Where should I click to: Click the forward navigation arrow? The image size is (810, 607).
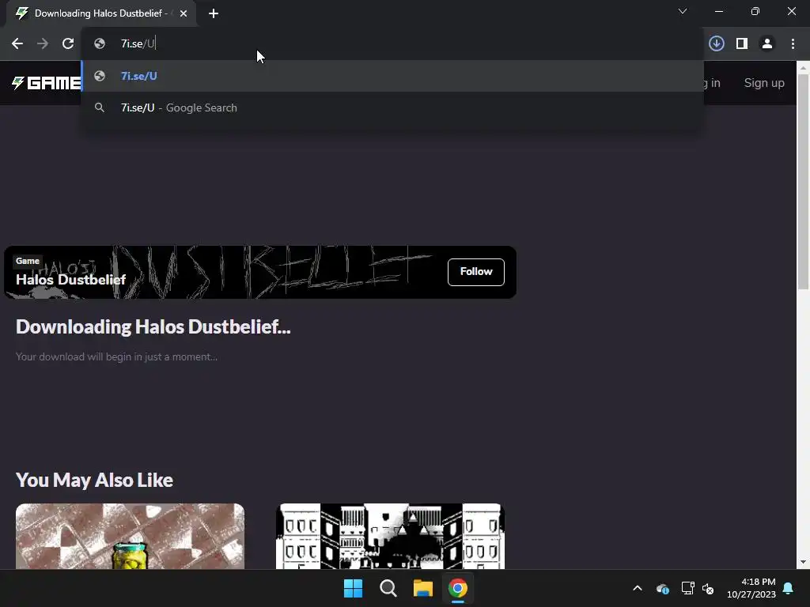click(43, 44)
